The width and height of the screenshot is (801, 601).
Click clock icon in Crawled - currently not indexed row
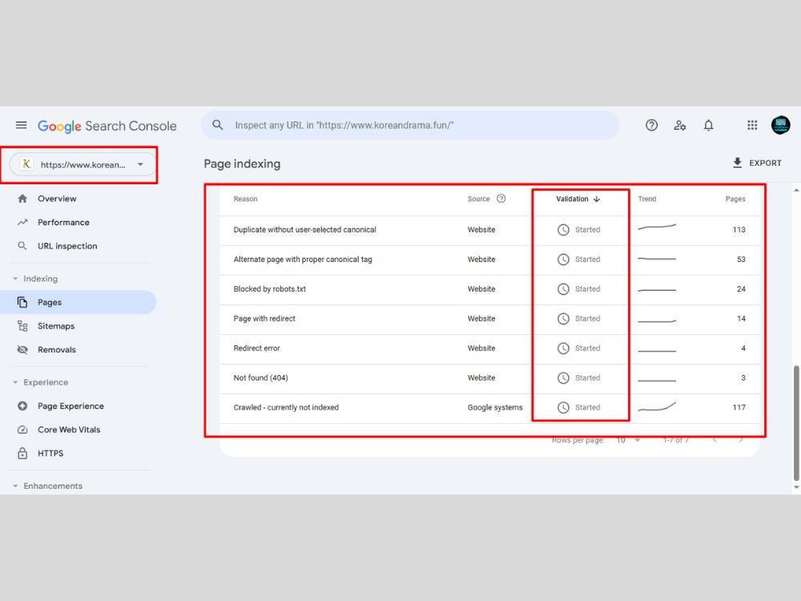click(x=563, y=407)
